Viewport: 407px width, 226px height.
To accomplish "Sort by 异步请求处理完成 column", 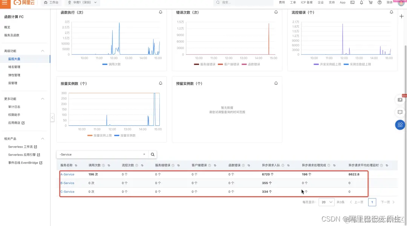I will tap(334, 165).
